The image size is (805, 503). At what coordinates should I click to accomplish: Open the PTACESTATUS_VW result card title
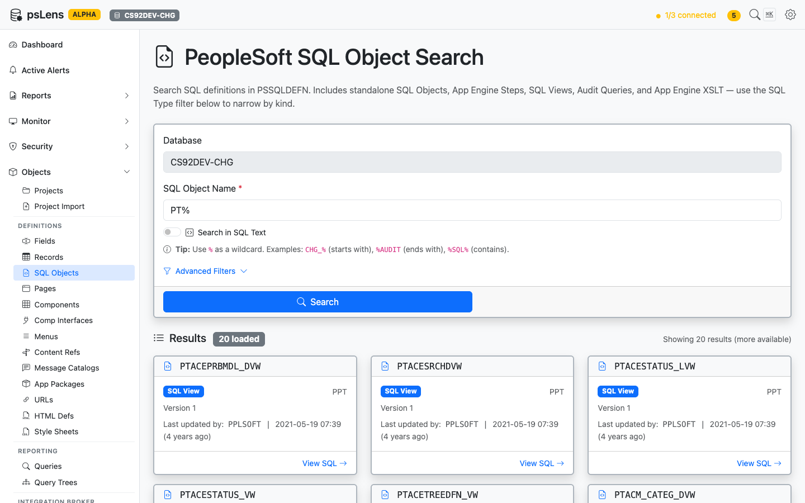(217, 495)
